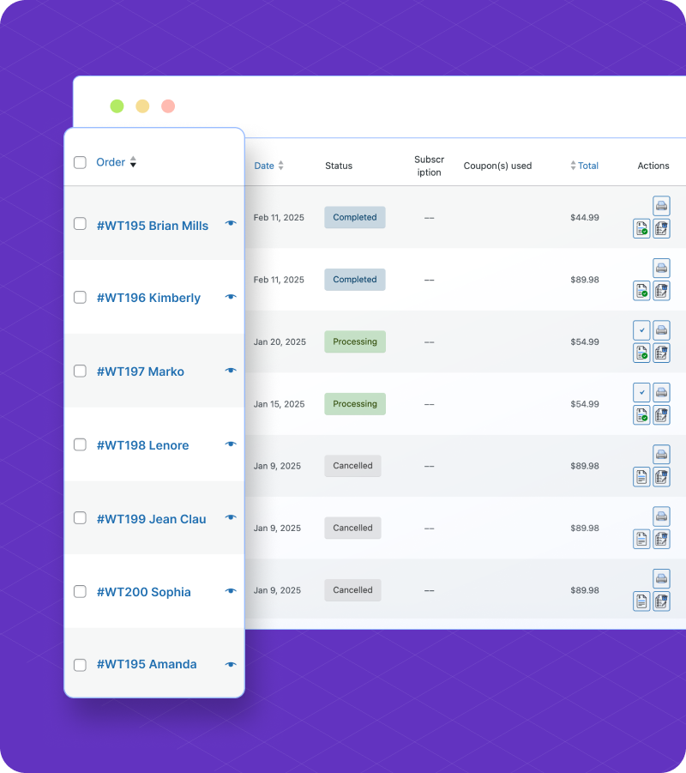Preview order #WT195 Brian Mills with the eye icon
The image size is (686, 773).
(x=231, y=223)
